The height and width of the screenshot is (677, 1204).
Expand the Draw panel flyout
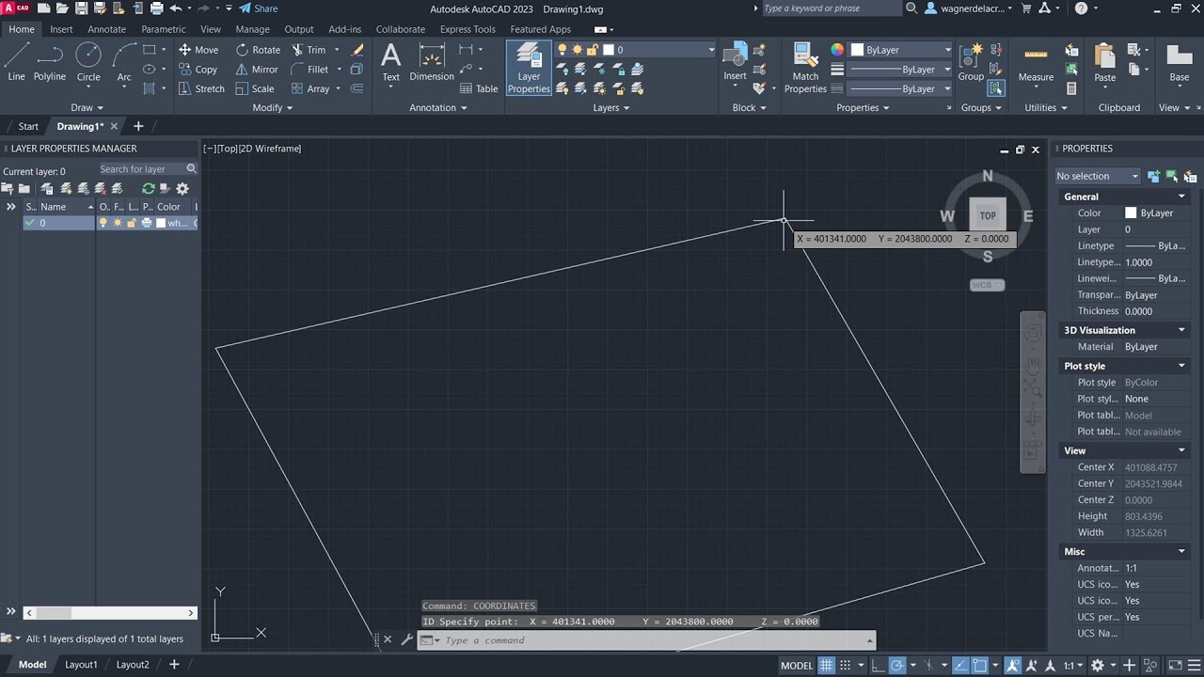pos(87,107)
